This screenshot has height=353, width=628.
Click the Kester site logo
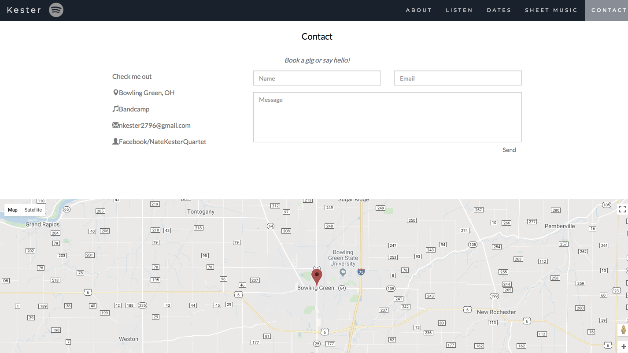(24, 10)
